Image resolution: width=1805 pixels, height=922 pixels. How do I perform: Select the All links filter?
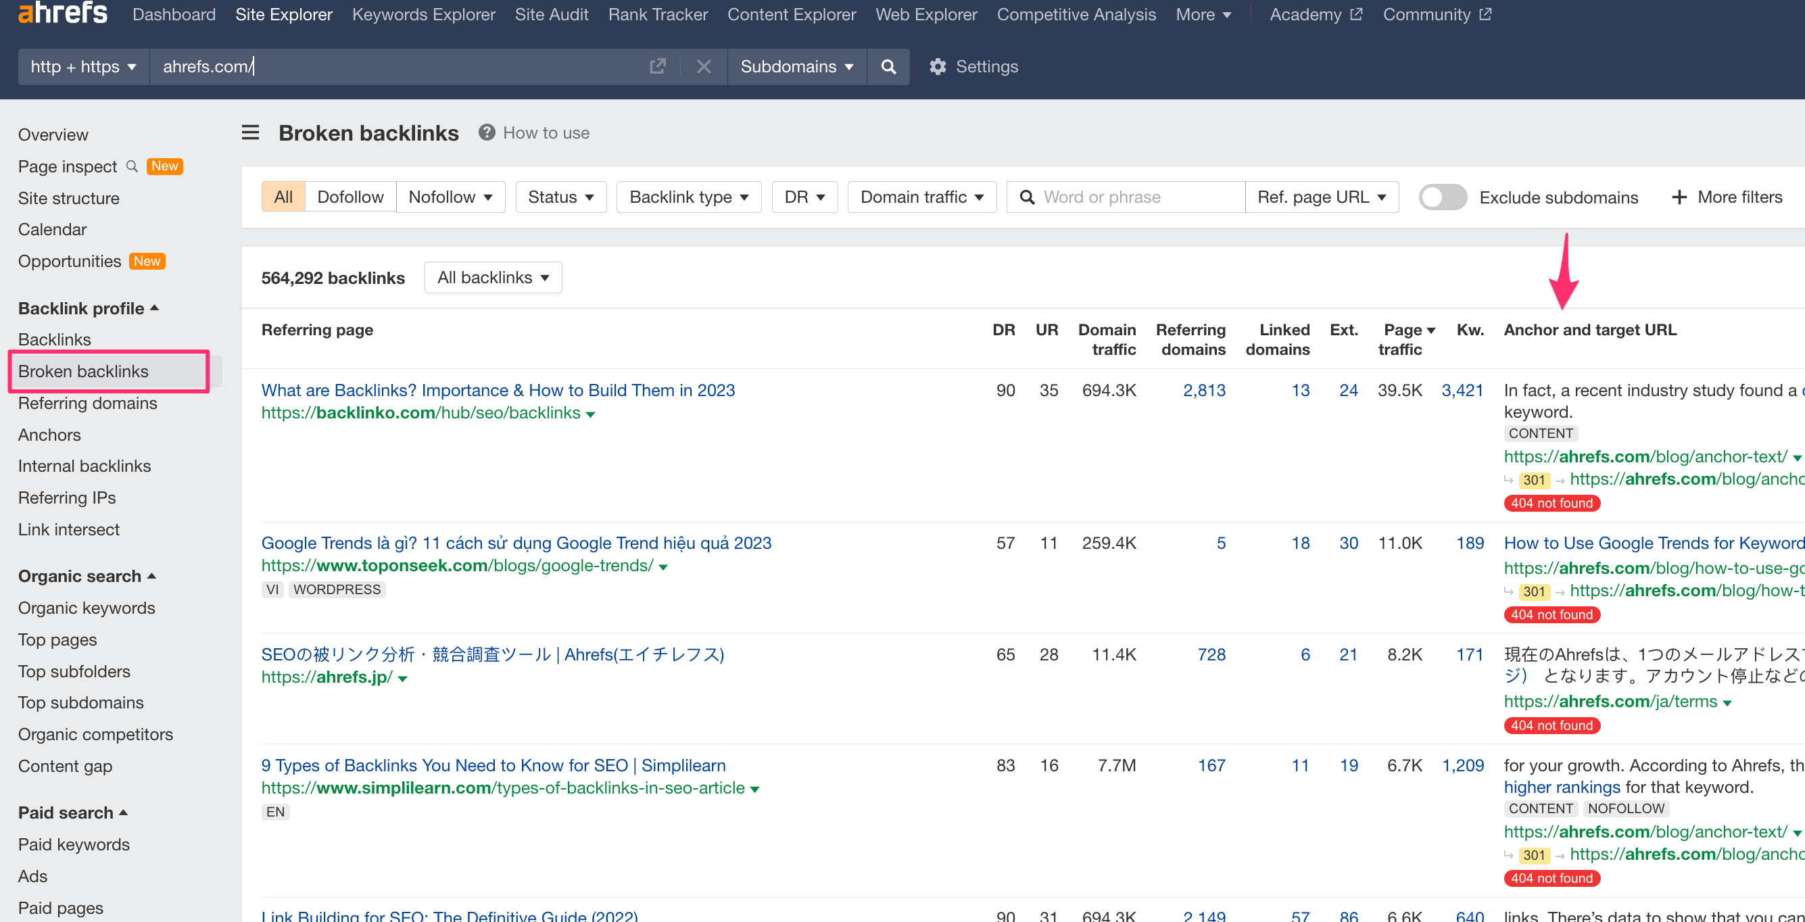[283, 197]
